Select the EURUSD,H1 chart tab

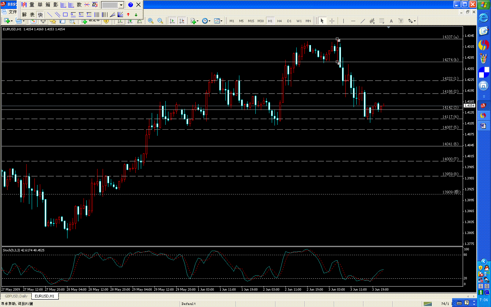pos(44,296)
